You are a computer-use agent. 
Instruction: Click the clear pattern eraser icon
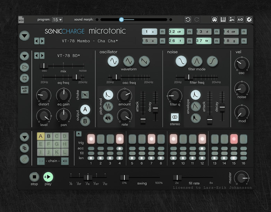[24, 159]
